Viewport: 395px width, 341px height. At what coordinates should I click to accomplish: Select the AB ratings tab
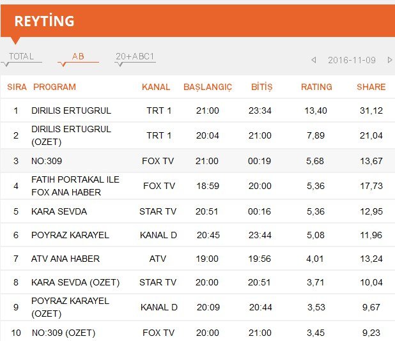(x=78, y=56)
